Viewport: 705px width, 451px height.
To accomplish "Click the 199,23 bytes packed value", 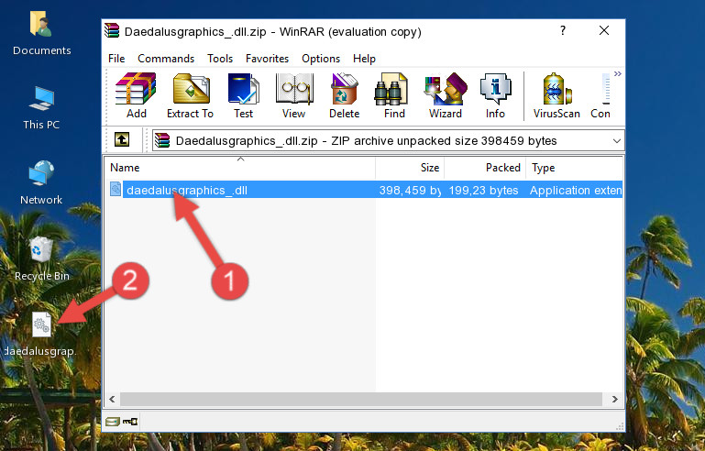I will click(483, 190).
